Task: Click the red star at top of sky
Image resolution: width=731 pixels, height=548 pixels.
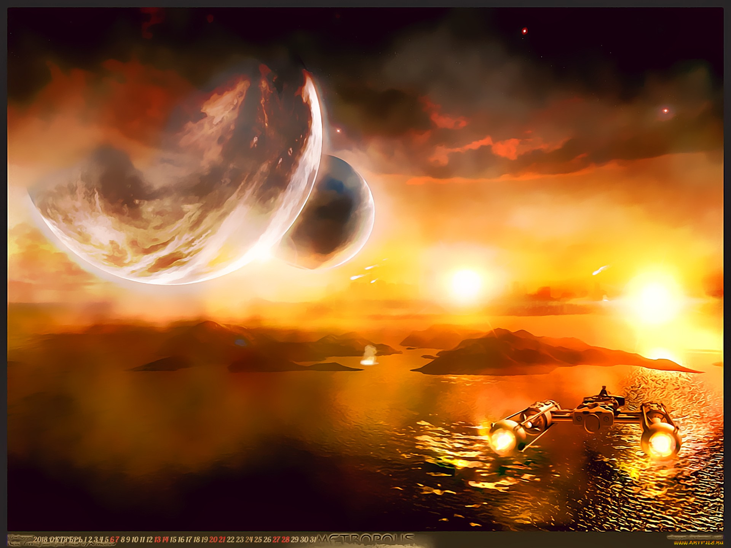Action: [x=524, y=31]
